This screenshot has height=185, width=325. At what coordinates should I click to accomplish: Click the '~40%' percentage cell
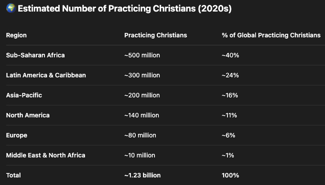pos(230,55)
